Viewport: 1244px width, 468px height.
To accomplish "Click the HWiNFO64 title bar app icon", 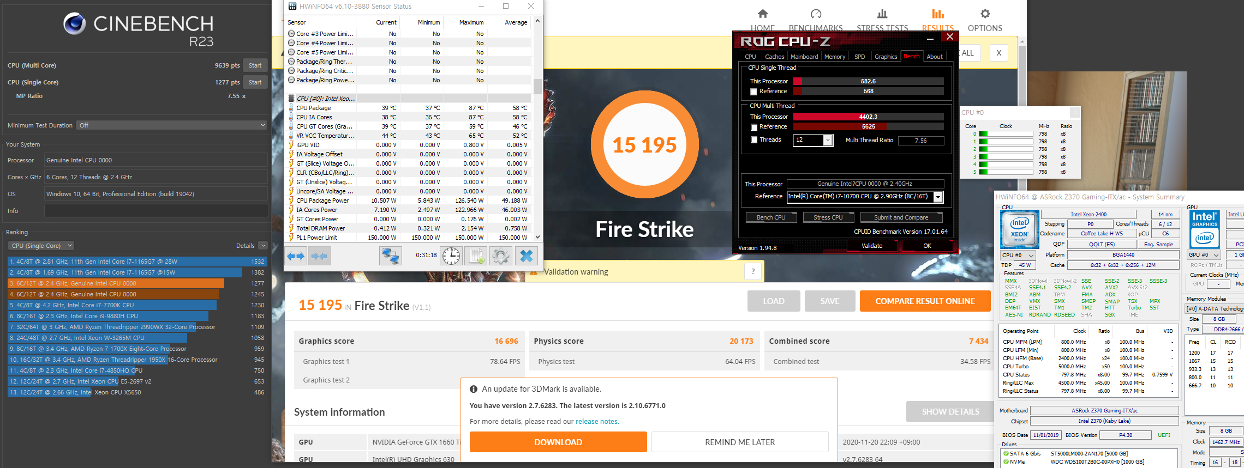I will pos(292,6).
